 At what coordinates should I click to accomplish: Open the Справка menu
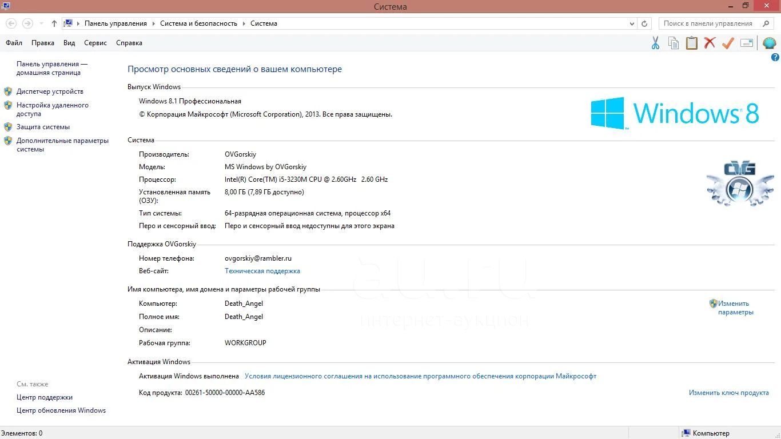pos(129,43)
